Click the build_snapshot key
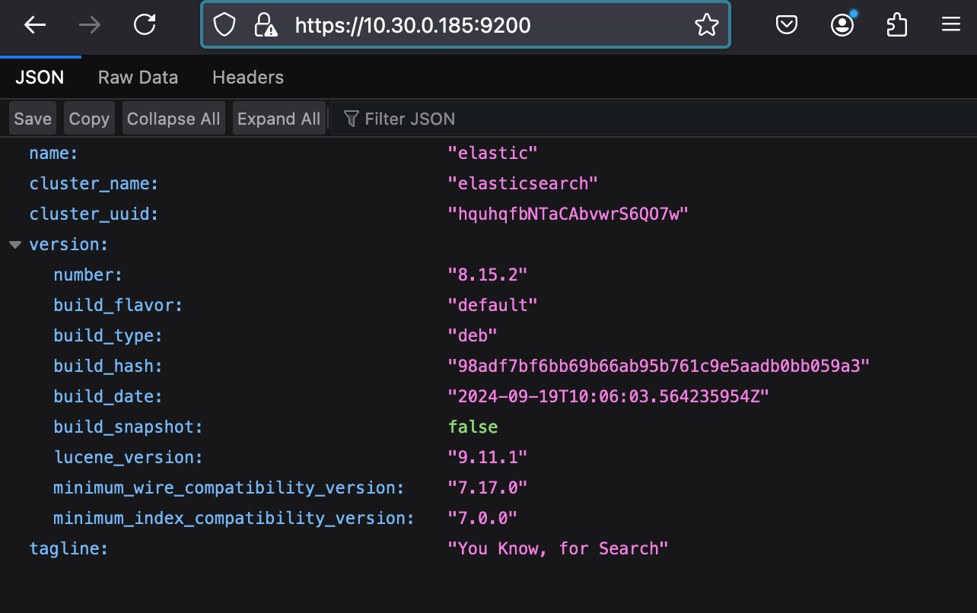The width and height of the screenshot is (977, 613). click(x=128, y=427)
